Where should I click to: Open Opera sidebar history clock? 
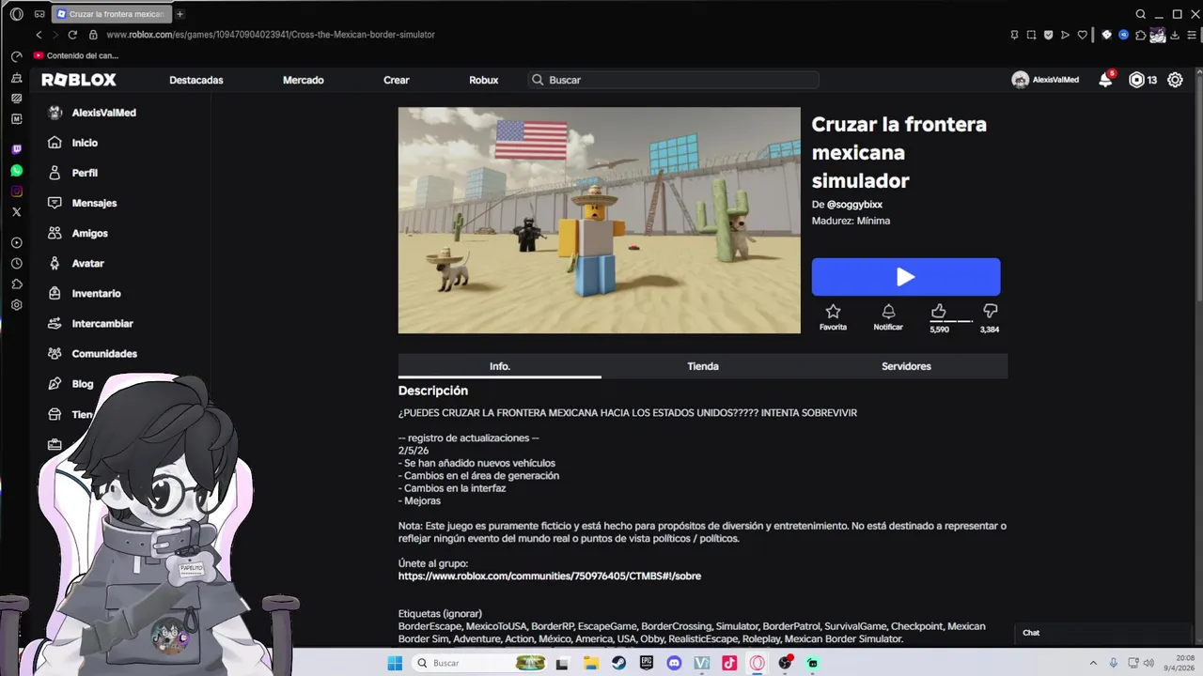(x=16, y=264)
